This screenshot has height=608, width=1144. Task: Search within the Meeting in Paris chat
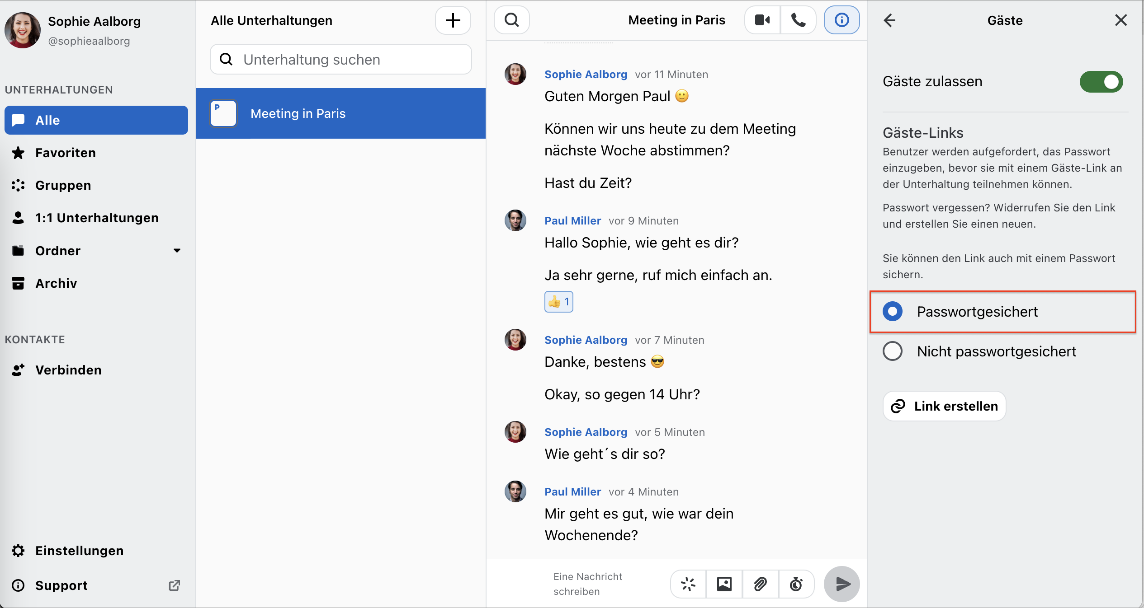coord(512,20)
